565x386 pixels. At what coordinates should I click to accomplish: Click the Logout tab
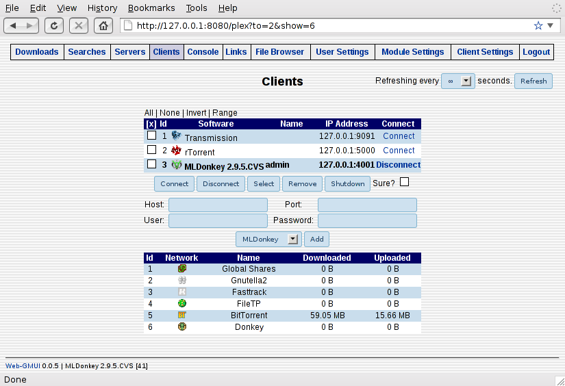536,52
